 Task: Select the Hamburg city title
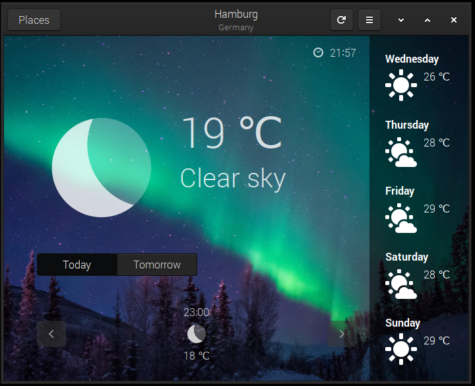(x=236, y=15)
